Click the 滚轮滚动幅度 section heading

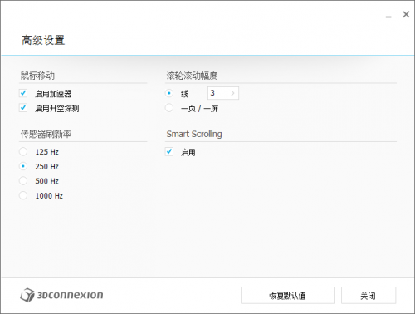(192, 76)
